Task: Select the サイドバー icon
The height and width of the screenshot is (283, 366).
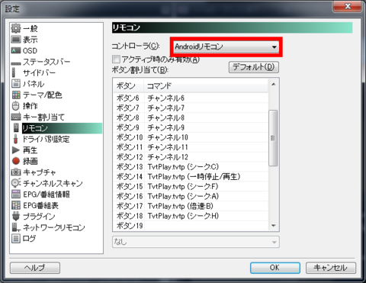Action: coord(14,72)
